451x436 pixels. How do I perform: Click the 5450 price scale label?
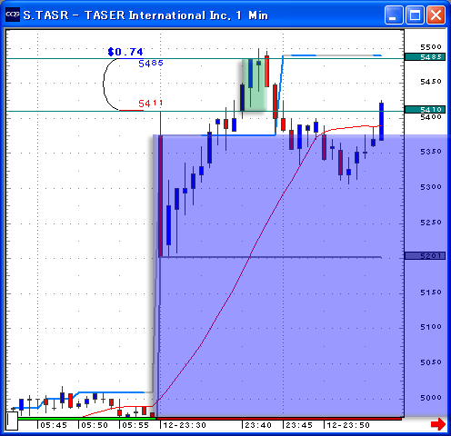[x=431, y=82]
